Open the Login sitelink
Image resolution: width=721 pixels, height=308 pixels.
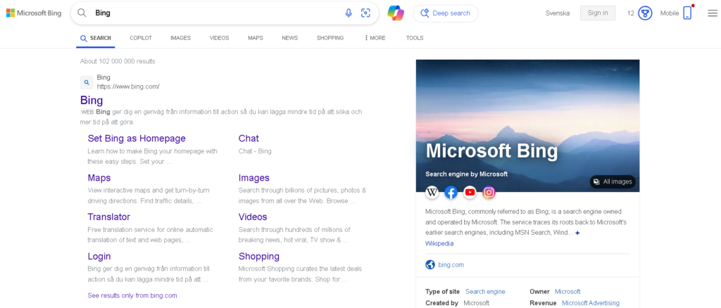[99, 256]
